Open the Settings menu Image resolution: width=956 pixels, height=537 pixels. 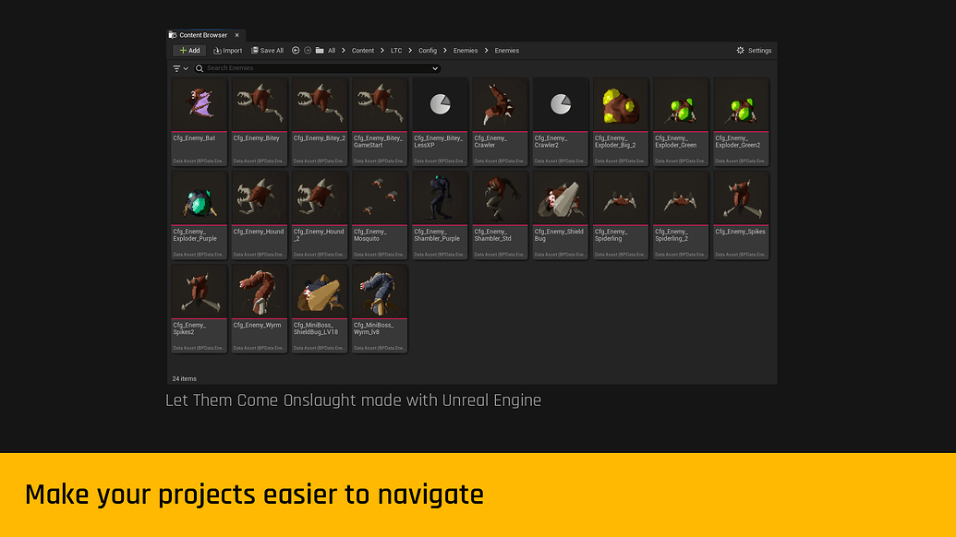point(752,51)
